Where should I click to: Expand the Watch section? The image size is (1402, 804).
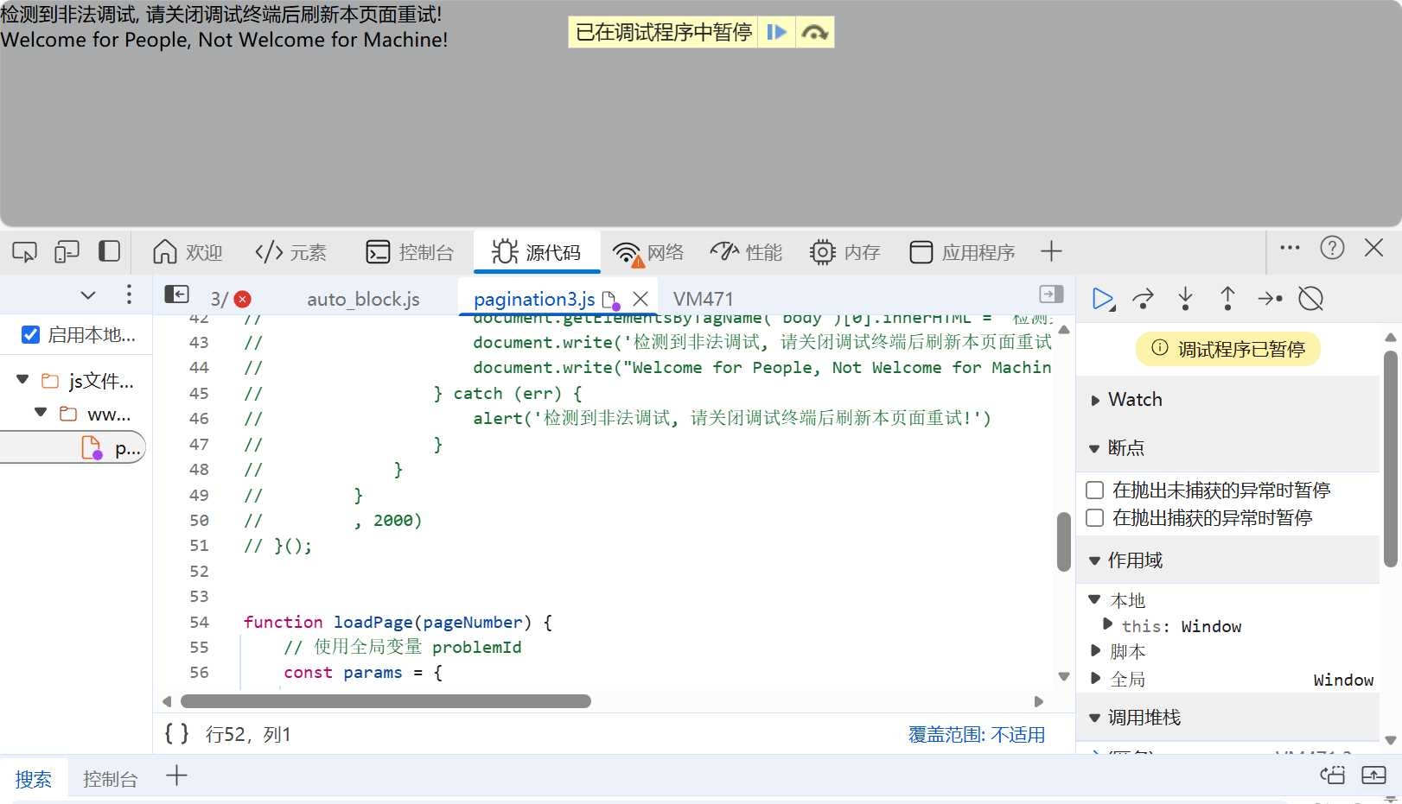(x=1095, y=399)
